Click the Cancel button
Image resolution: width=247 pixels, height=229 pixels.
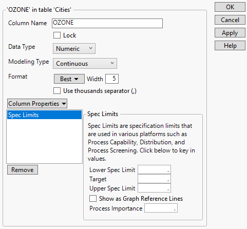click(x=230, y=20)
